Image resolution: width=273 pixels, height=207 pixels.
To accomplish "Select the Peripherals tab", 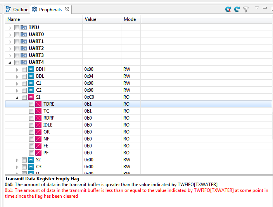I will [x=50, y=9].
